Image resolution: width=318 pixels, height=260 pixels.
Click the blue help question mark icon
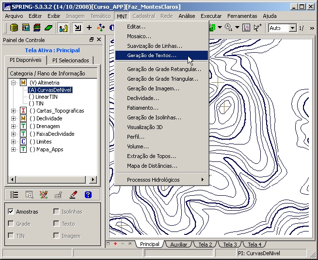tap(88, 195)
